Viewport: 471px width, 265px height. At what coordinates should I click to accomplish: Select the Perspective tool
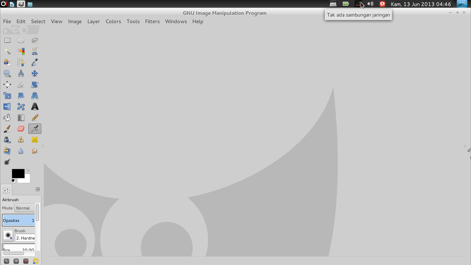click(x=35, y=96)
